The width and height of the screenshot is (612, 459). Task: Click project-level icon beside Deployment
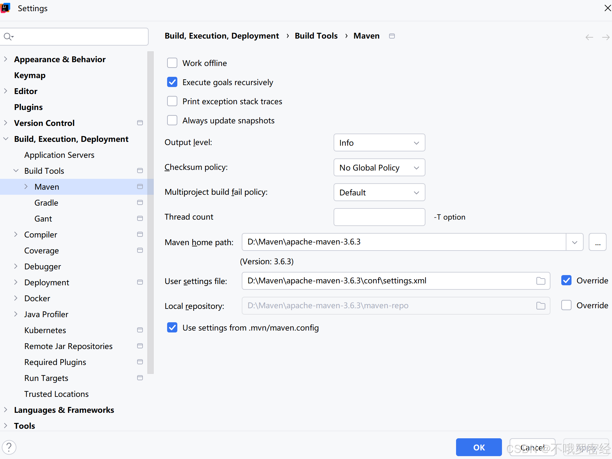tap(140, 282)
